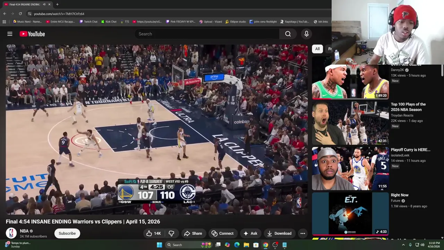Open Top 100 Plays 2026 video thumbnail
The height and width of the screenshot is (250, 444).
350,123
